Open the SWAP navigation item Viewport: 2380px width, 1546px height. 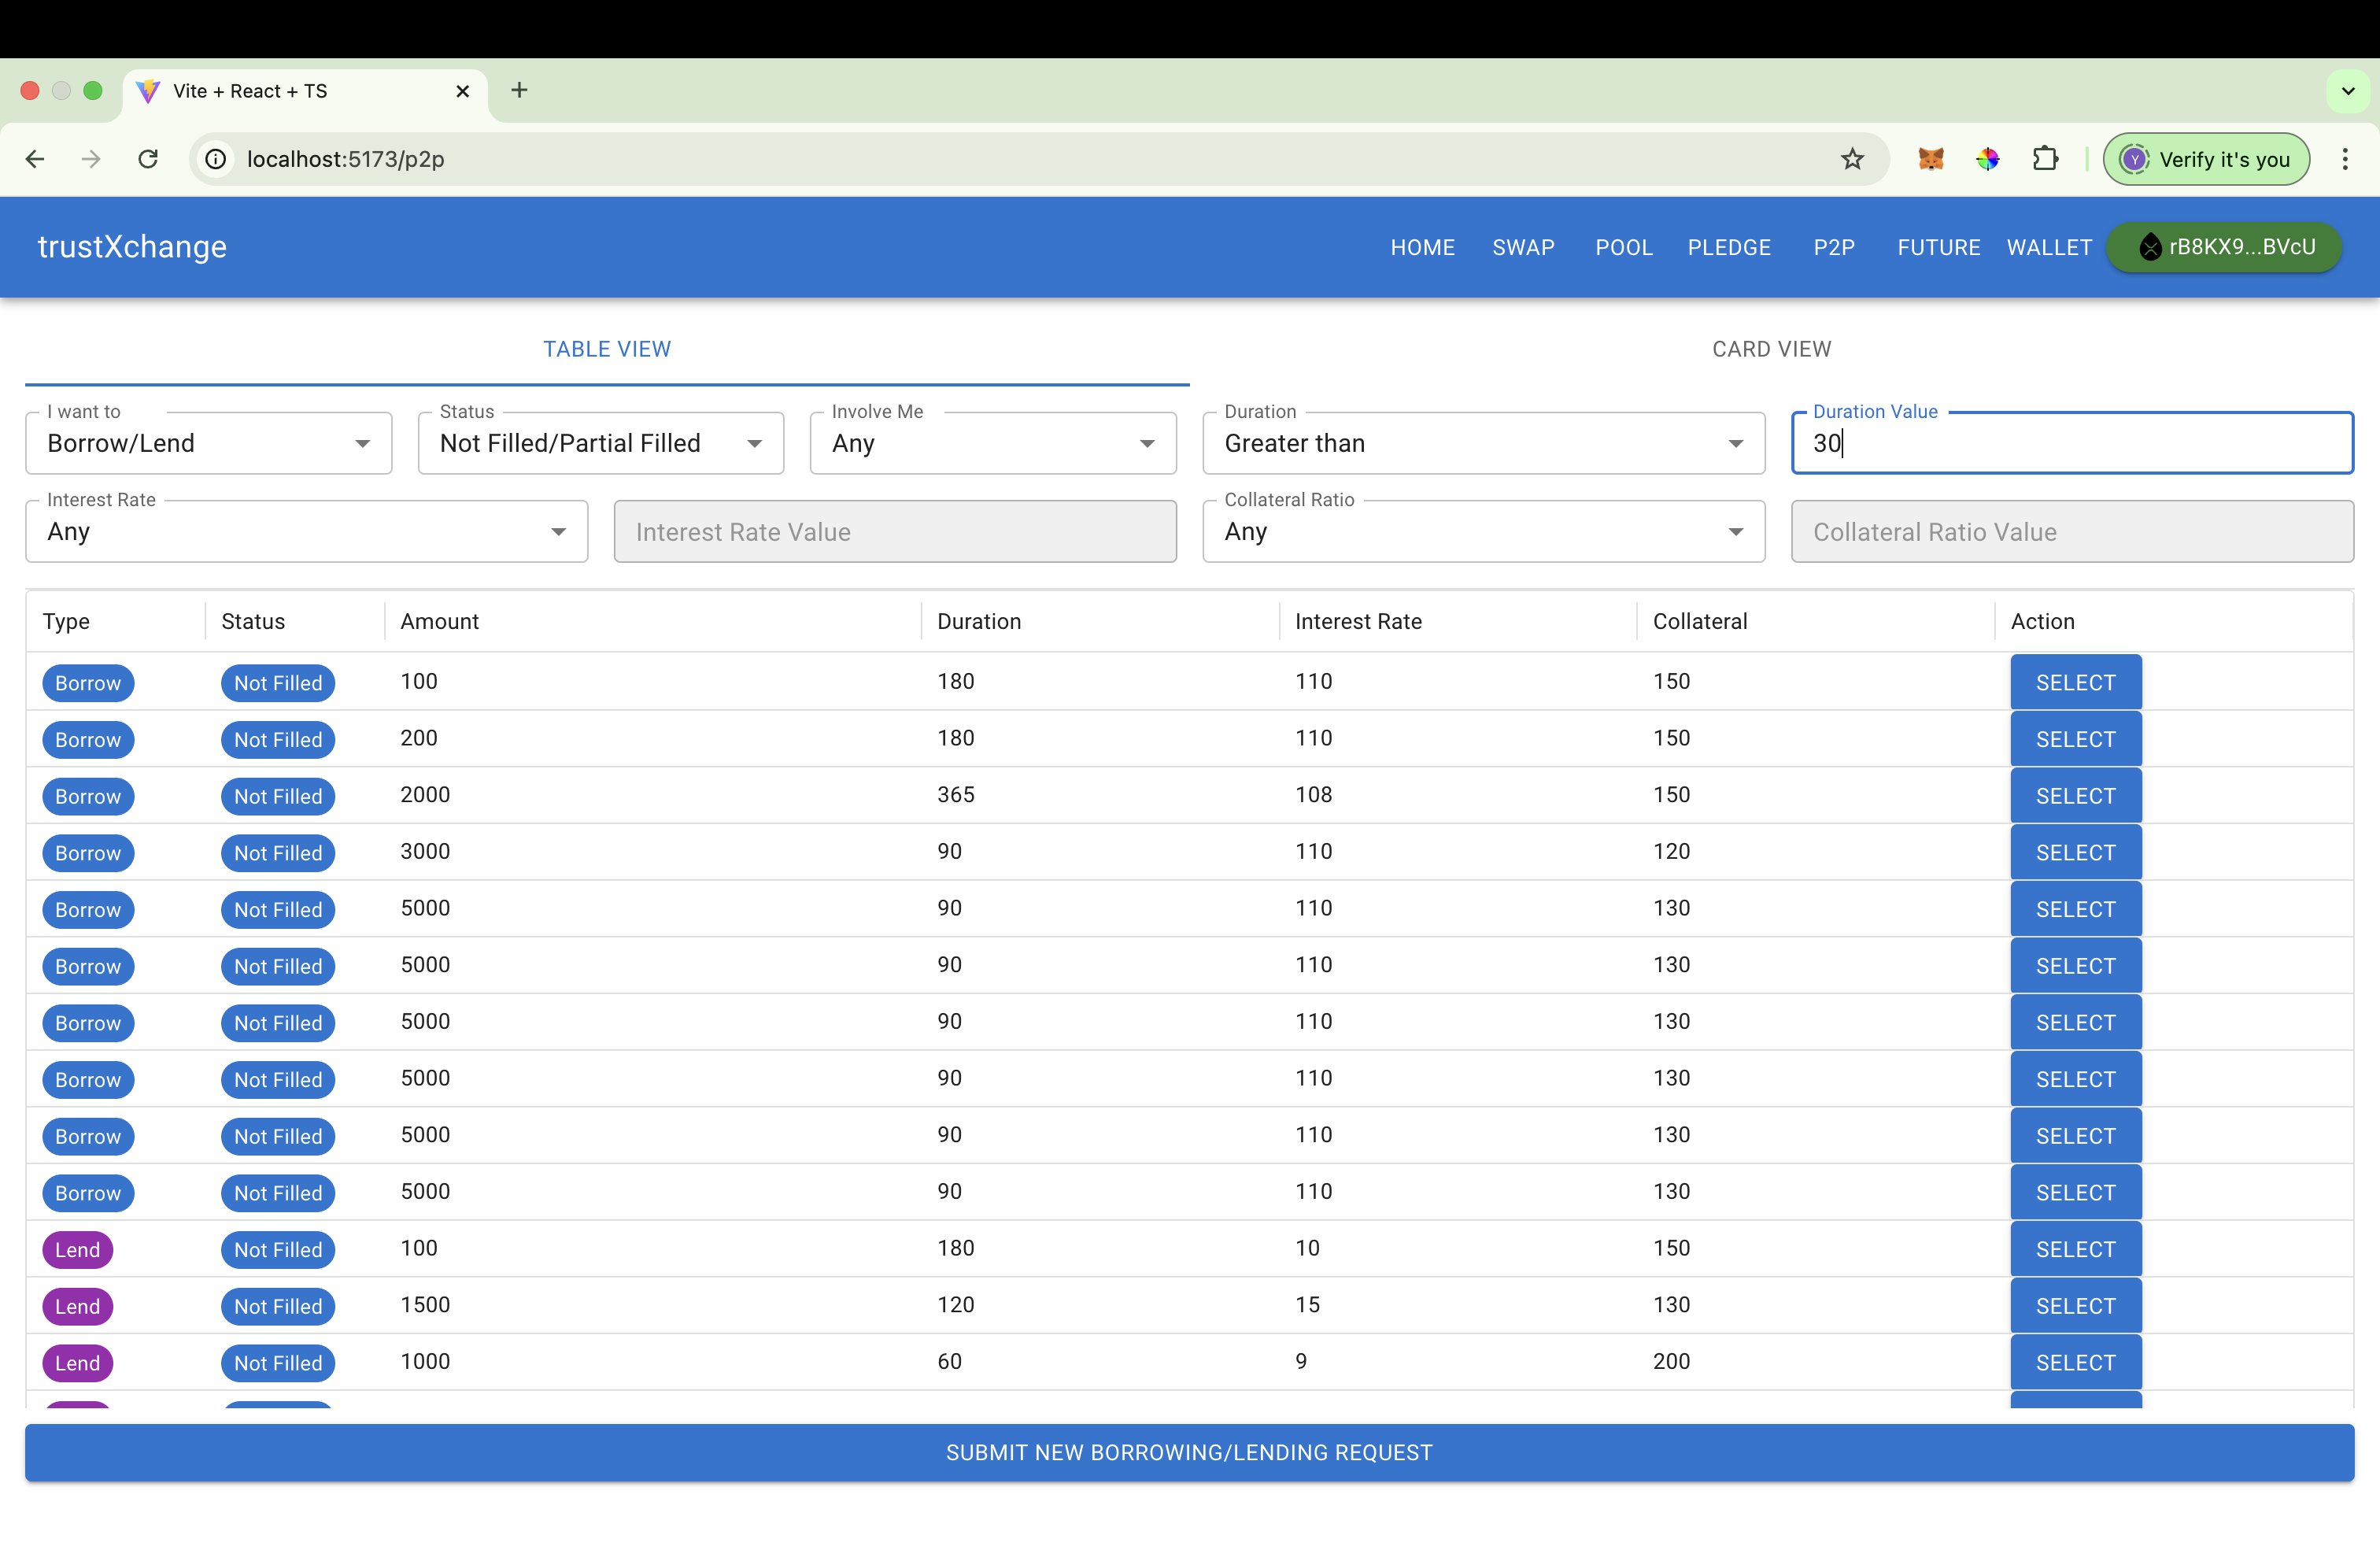[x=1523, y=247]
